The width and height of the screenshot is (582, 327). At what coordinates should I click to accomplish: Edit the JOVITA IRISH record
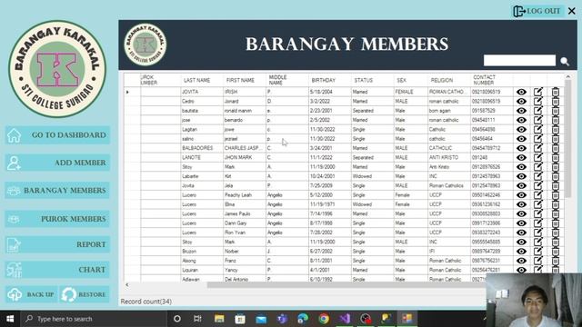(x=538, y=92)
